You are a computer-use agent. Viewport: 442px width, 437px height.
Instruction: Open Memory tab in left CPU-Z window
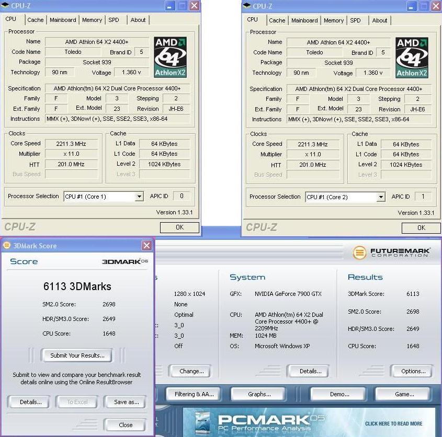click(x=92, y=20)
